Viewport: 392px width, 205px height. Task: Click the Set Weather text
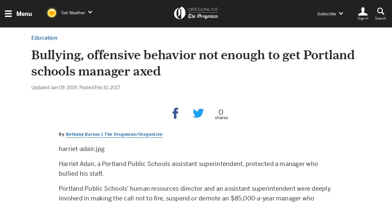73,13
